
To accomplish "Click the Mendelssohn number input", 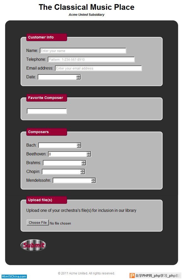I will [72, 180].
